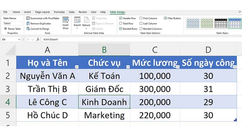Viewport: 242px width, 136px height.
Task: Click the Resize Table icon
Action: [x=5, y=29]
